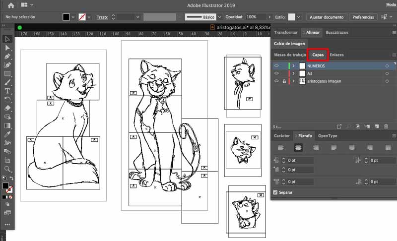Image resolution: width=397 pixels, height=241 pixels.
Task: Open the Mesas de trabajo tab
Action: 290,55
